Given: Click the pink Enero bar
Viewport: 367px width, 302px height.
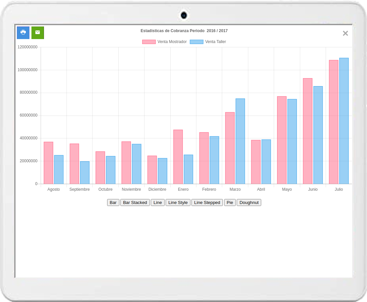Looking at the screenshot, I should point(178,157).
